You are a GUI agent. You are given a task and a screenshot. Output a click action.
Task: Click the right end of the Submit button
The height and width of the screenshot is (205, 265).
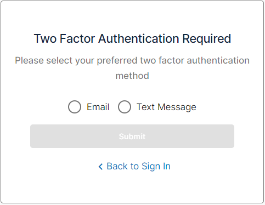(x=229, y=136)
